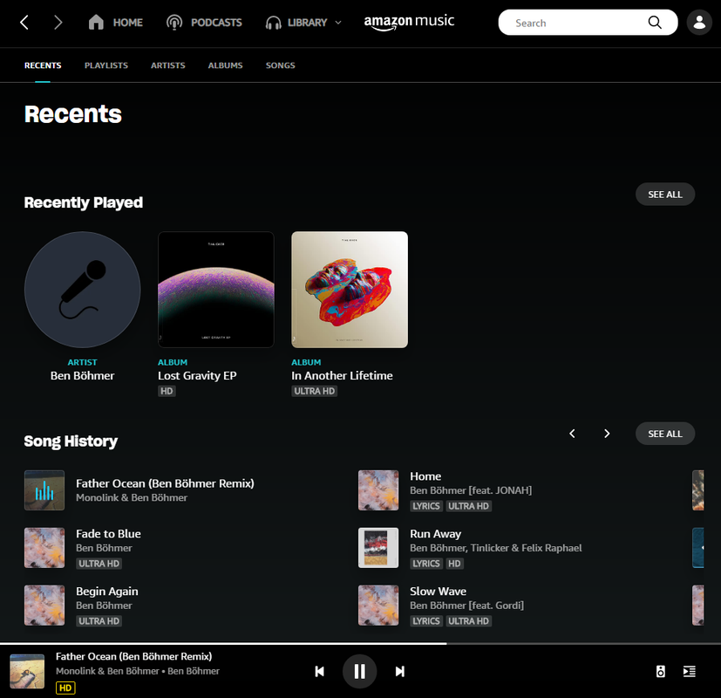Open In Another Lifetime album cover
Screen dimensions: 721x698
[x=350, y=290]
